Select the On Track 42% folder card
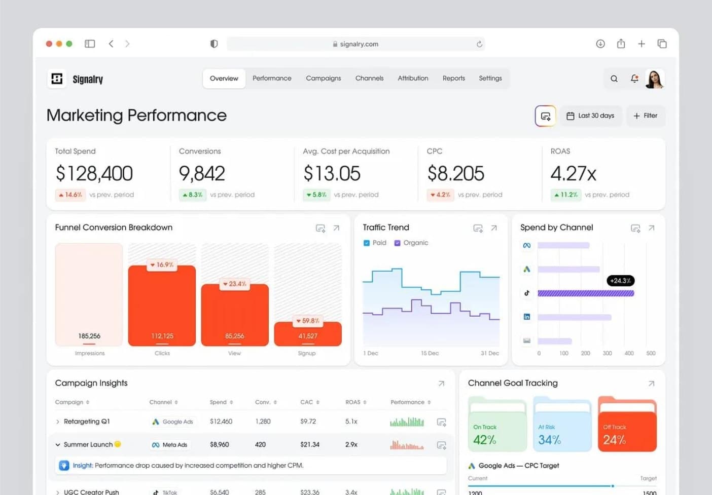Viewport: 712px width, 495px height. coord(497,425)
